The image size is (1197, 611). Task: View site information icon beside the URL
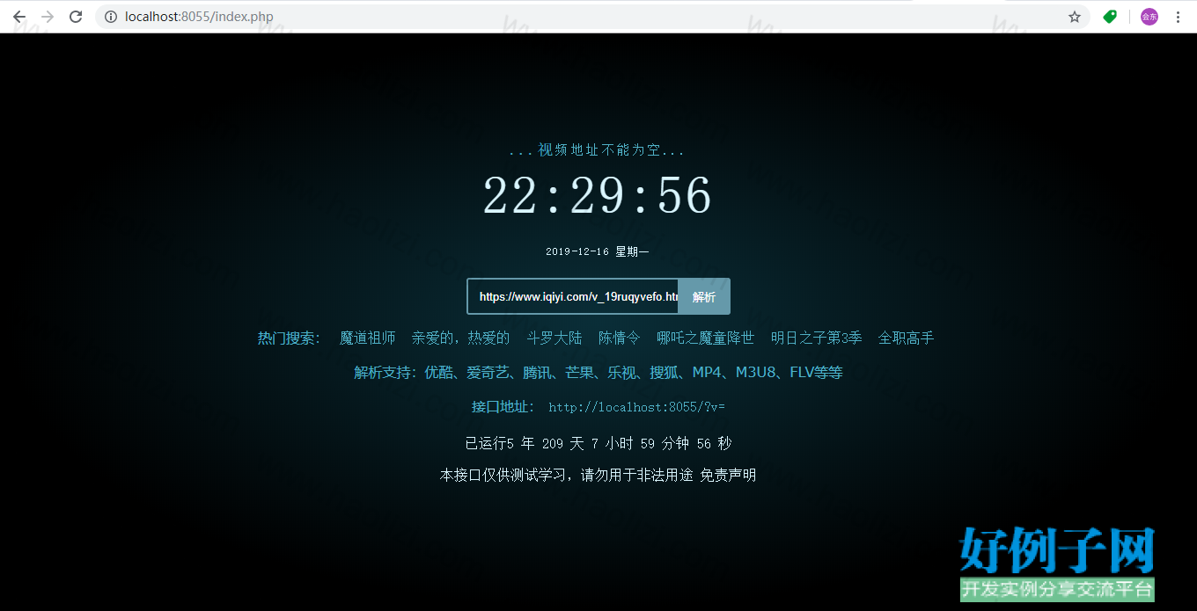point(110,17)
